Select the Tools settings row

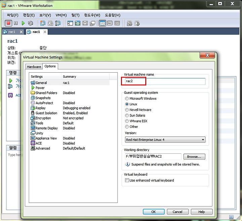click(70, 123)
